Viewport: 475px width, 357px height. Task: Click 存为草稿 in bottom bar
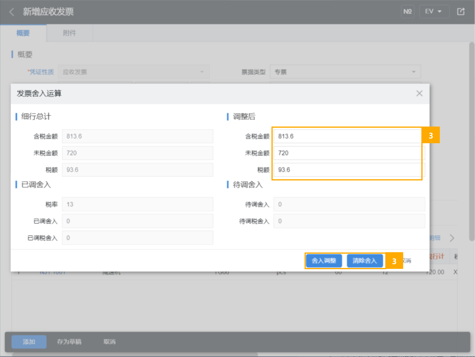pyautogui.click(x=69, y=342)
